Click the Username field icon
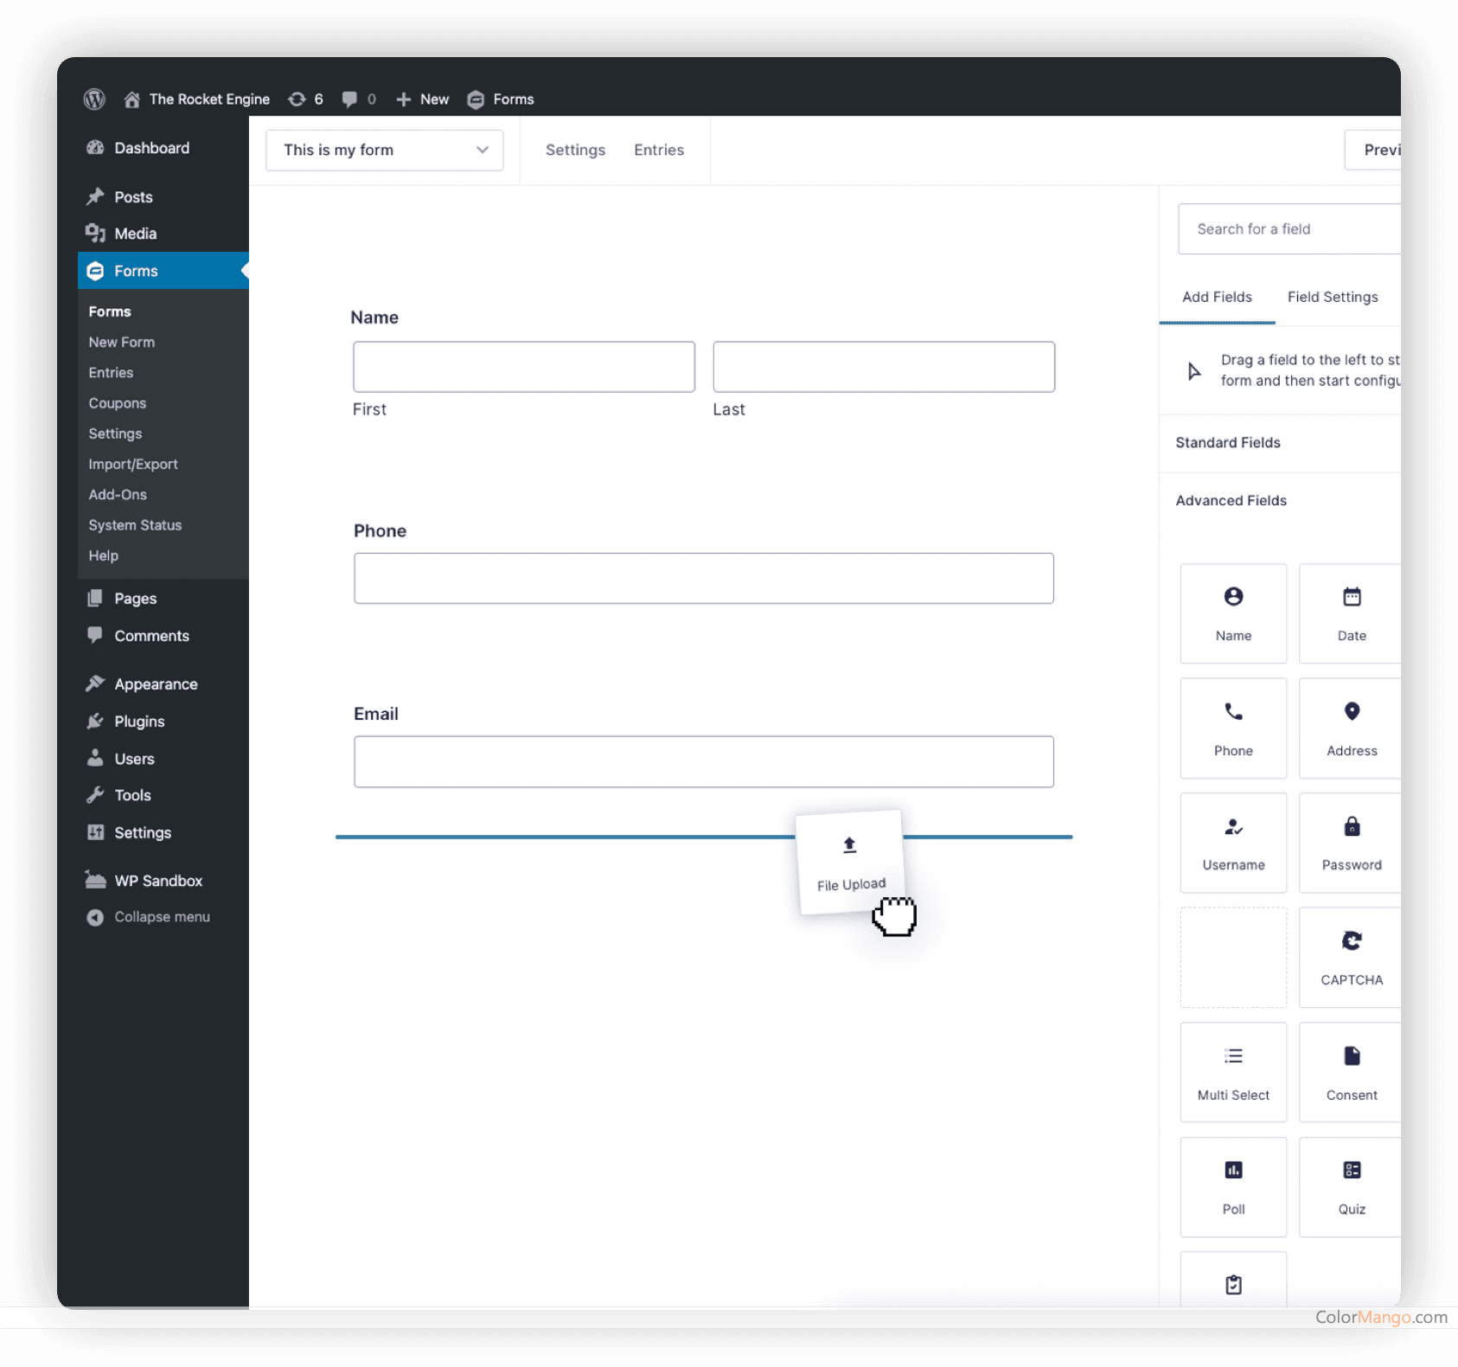 click(x=1233, y=842)
